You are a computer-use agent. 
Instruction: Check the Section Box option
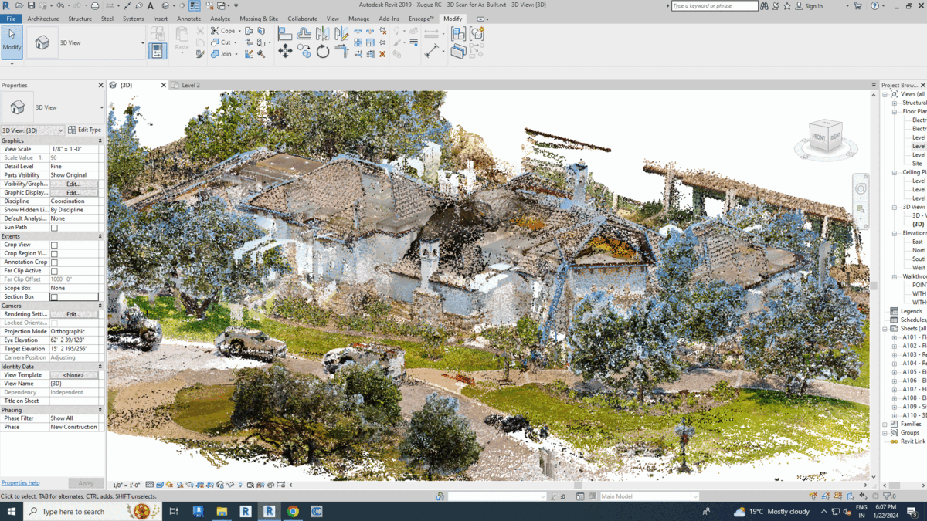pos(54,296)
